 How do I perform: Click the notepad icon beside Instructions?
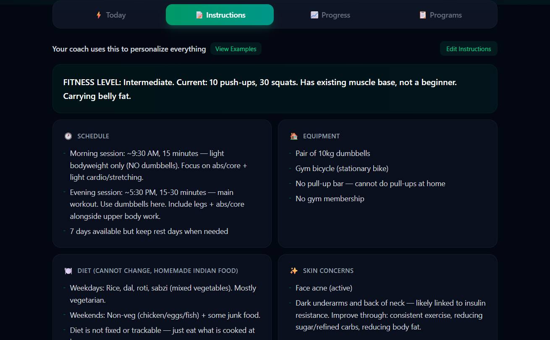tap(199, 15)
